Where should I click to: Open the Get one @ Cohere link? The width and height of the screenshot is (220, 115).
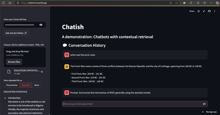pos(16,33)
